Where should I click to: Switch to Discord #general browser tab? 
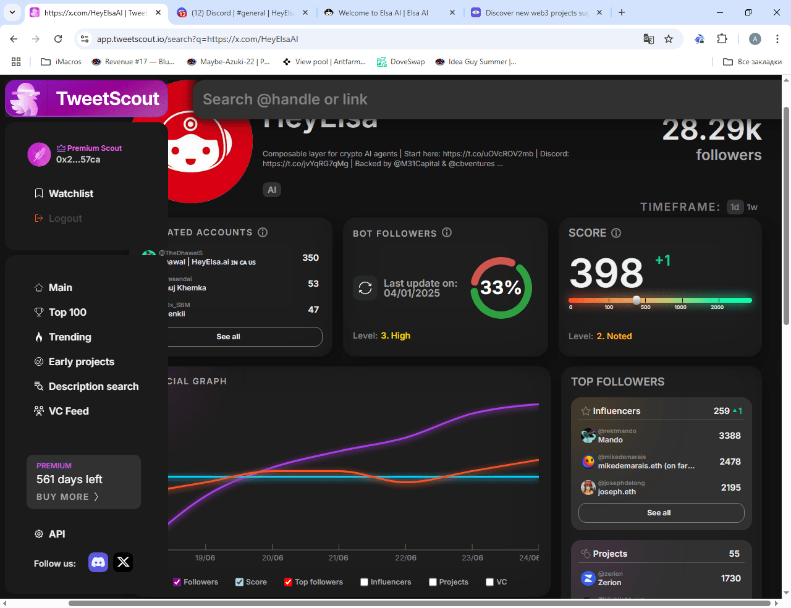click(242, 12)
